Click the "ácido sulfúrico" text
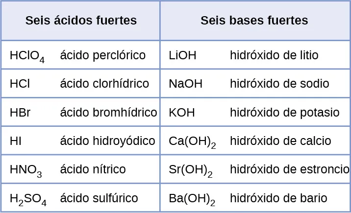 (99, 198)
